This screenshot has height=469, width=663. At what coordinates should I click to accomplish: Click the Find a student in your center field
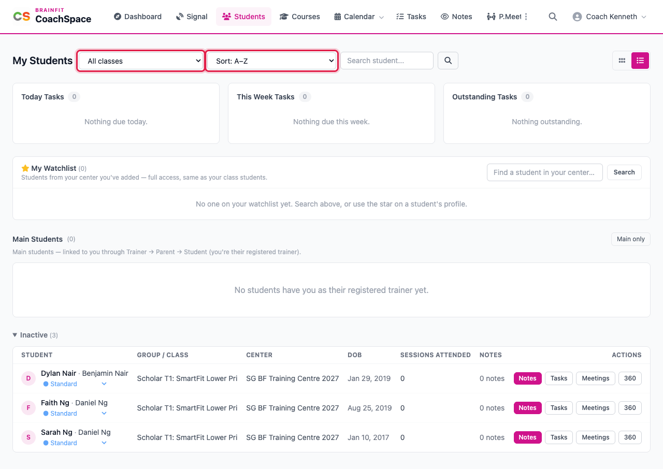click(x=545, y=172)
